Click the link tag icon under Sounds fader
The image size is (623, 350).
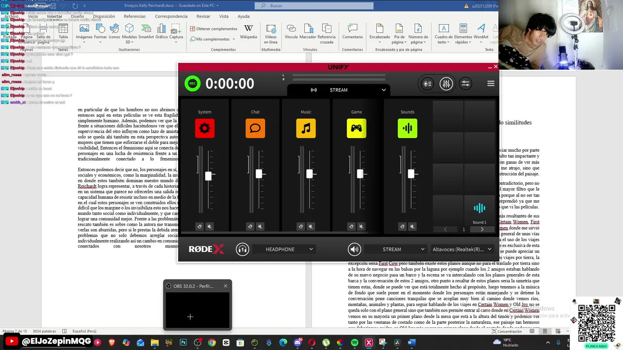click(403, 227)
